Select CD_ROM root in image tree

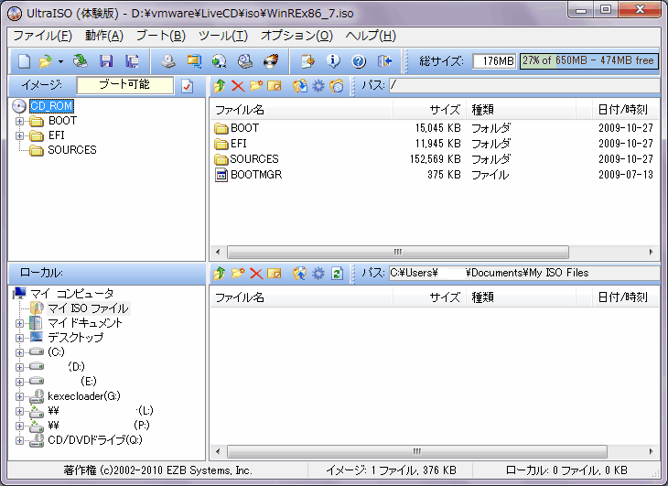[51, 106]
